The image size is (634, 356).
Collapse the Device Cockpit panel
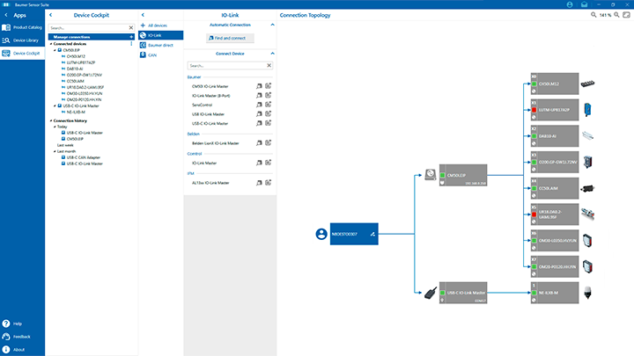(50, 15)
